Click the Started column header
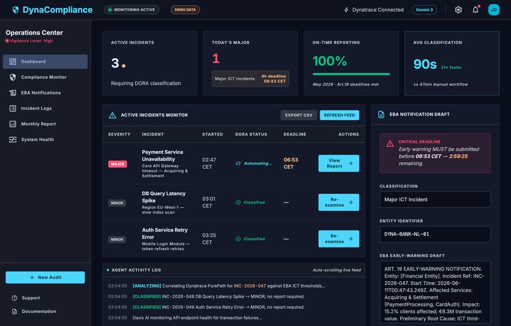 [212, 134]
